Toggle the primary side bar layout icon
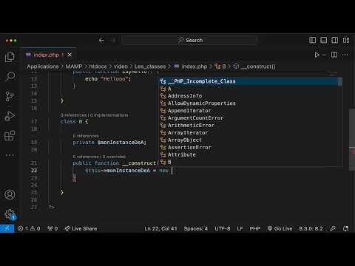The height and width of the screenshot is (266, 355). click(x=312, y=40)
